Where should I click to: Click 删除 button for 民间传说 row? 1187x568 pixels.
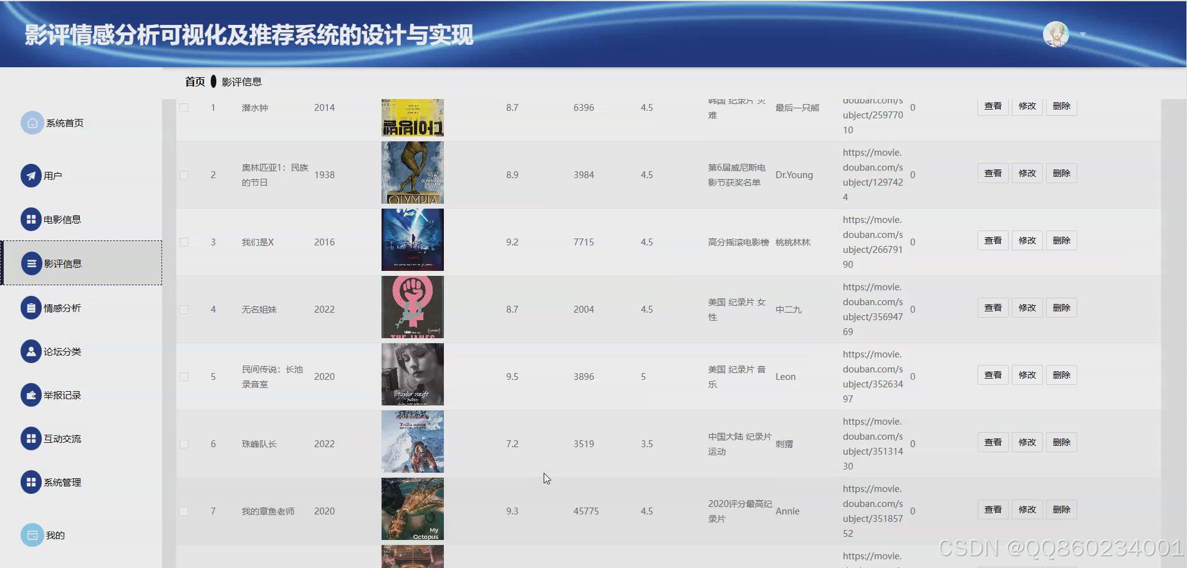pos(1062,375)
